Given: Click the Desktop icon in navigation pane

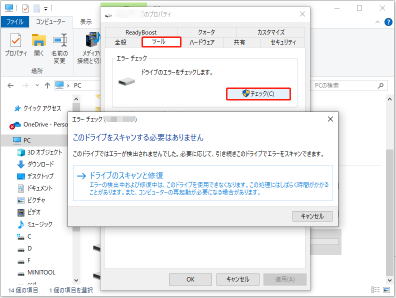Looking at the screenshot, I should [x=20, y=176].
